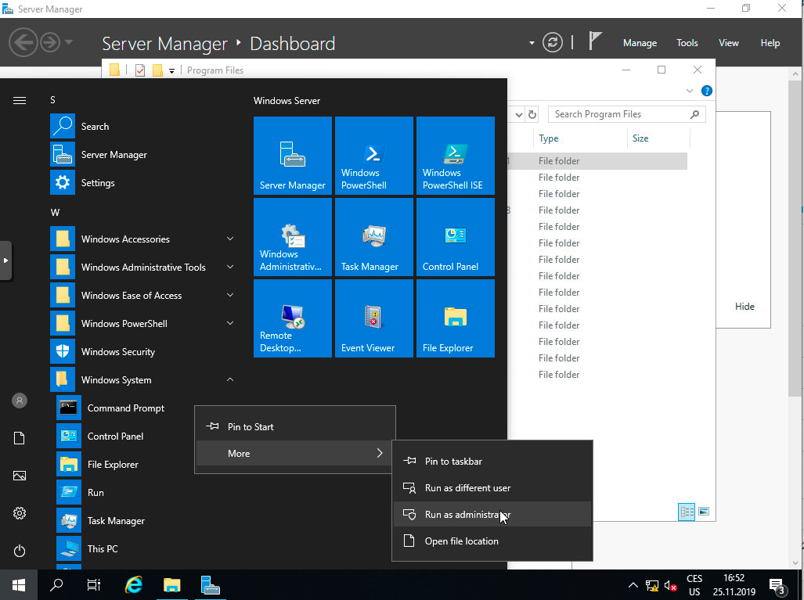Launch Internet Explorer from the taskbar
The image size is (804, 600).
coord(133,584)
